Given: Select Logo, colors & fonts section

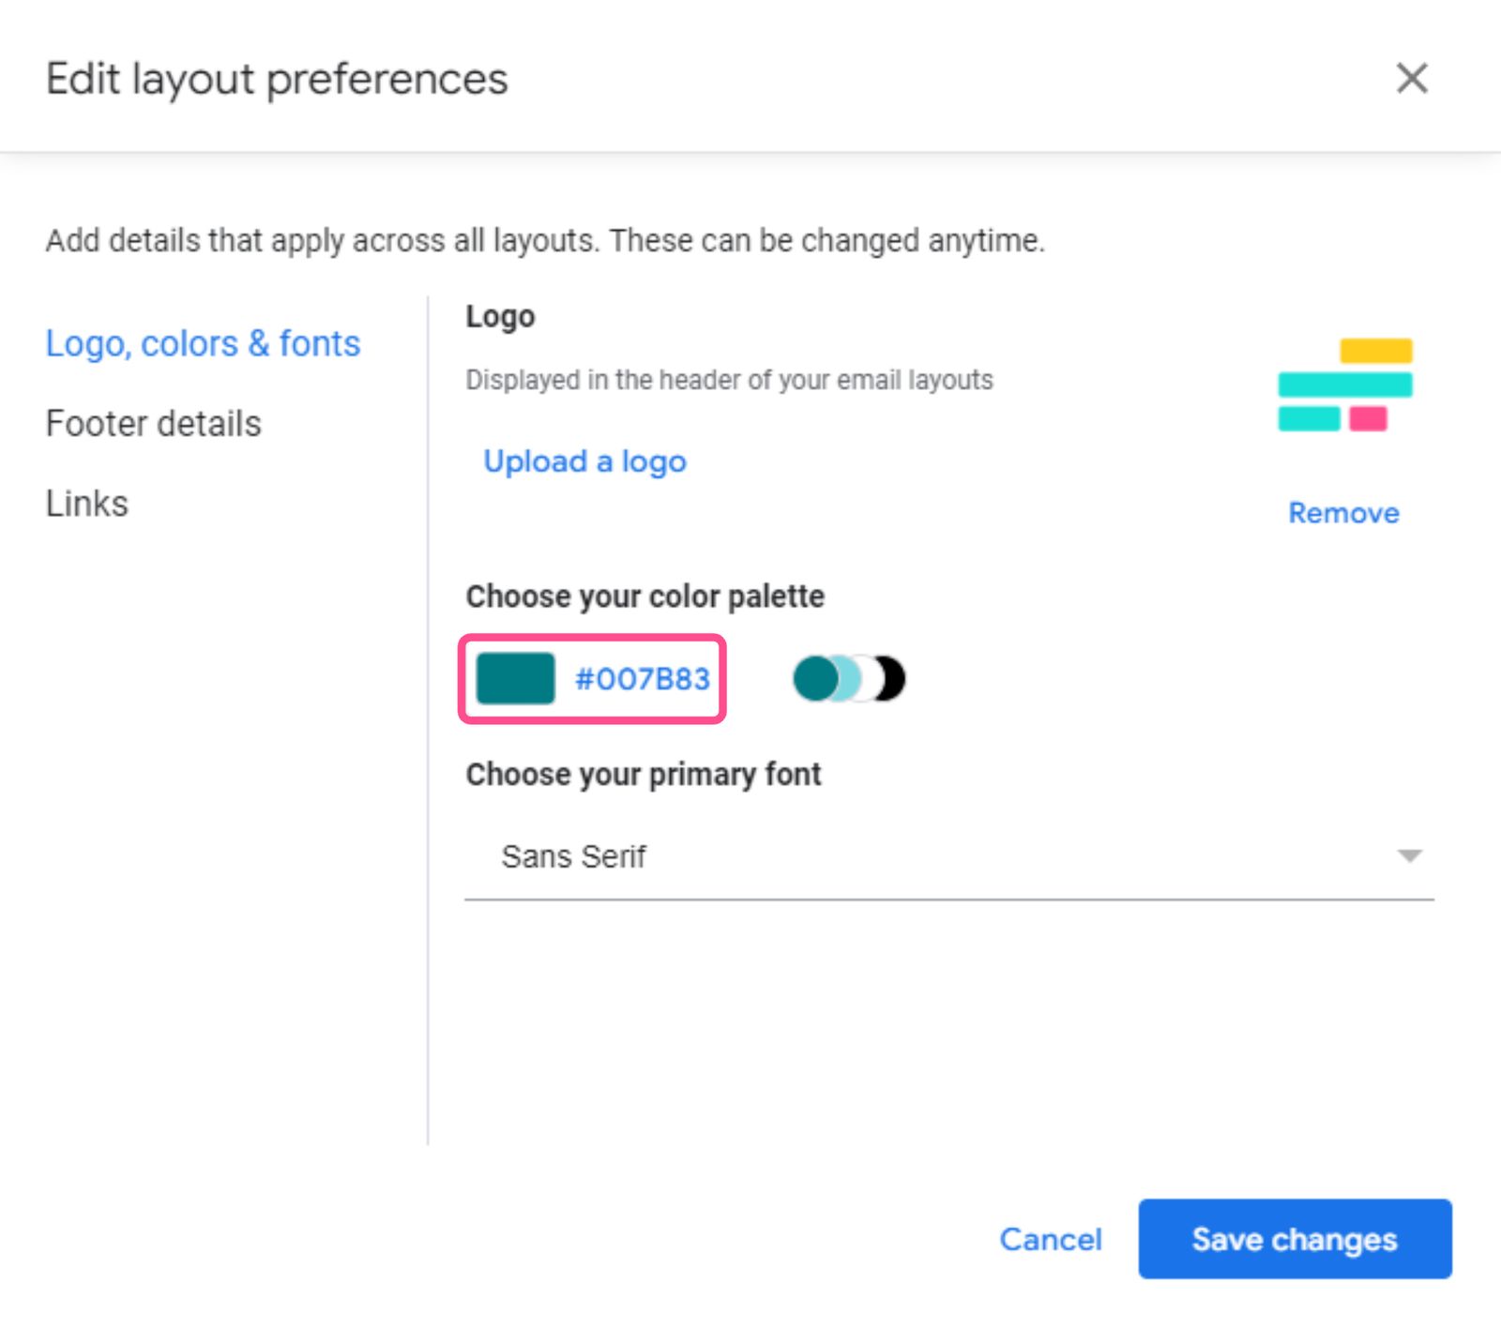Looking at the screenshot, I should click(x=203, y=343).
